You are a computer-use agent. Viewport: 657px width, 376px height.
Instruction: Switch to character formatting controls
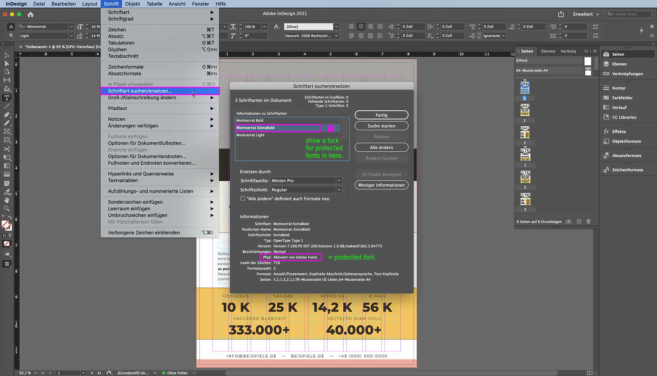click(11, 26)
